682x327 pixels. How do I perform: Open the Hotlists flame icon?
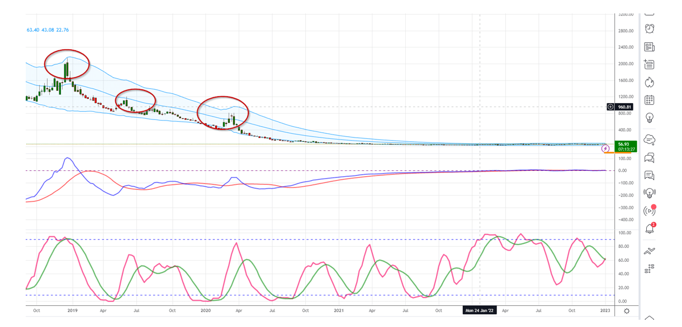point(649,83)
